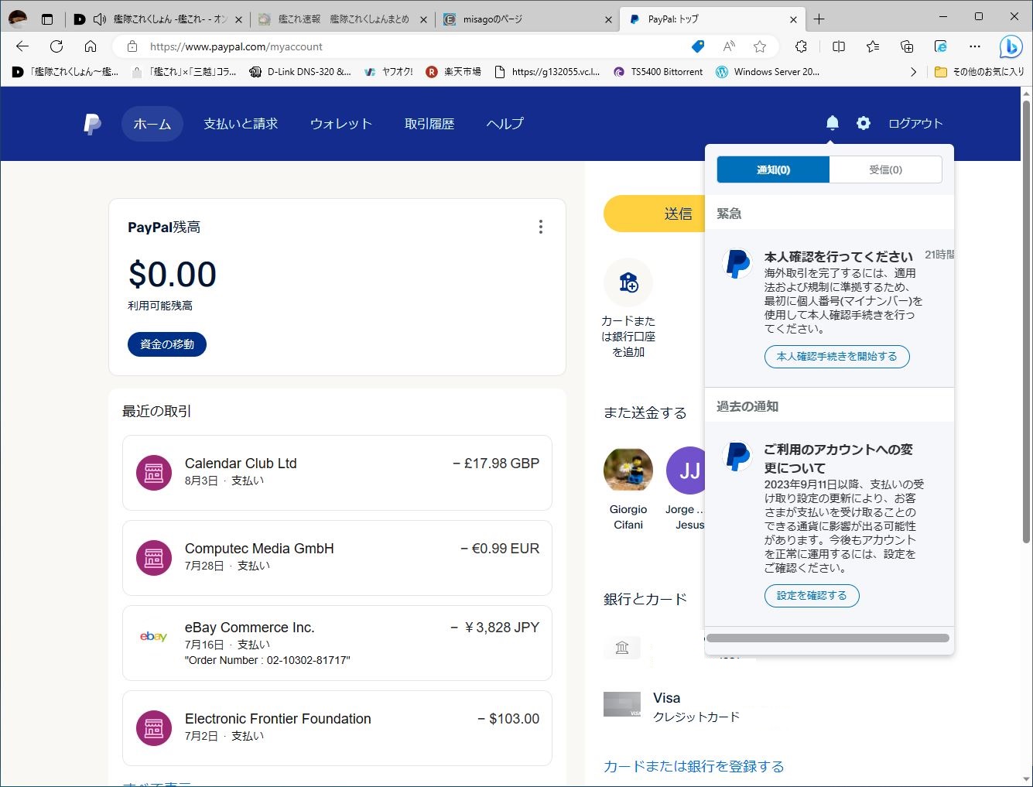Click Electronic Frontier Foundation merchant icon
Screen dimensions: 1033x787
(154, 728)
